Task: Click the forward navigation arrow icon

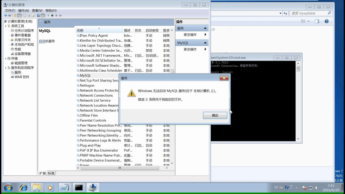Action: pos(10,15)
